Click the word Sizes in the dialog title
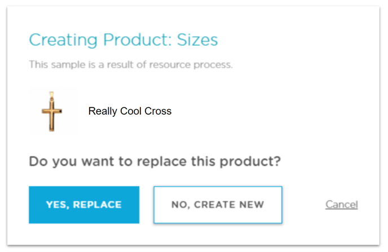The image size is (388, 252). coord(197,40)
